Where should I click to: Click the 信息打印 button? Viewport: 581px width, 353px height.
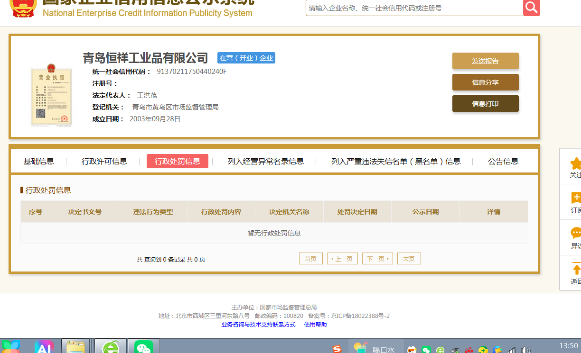pos(485,104)
